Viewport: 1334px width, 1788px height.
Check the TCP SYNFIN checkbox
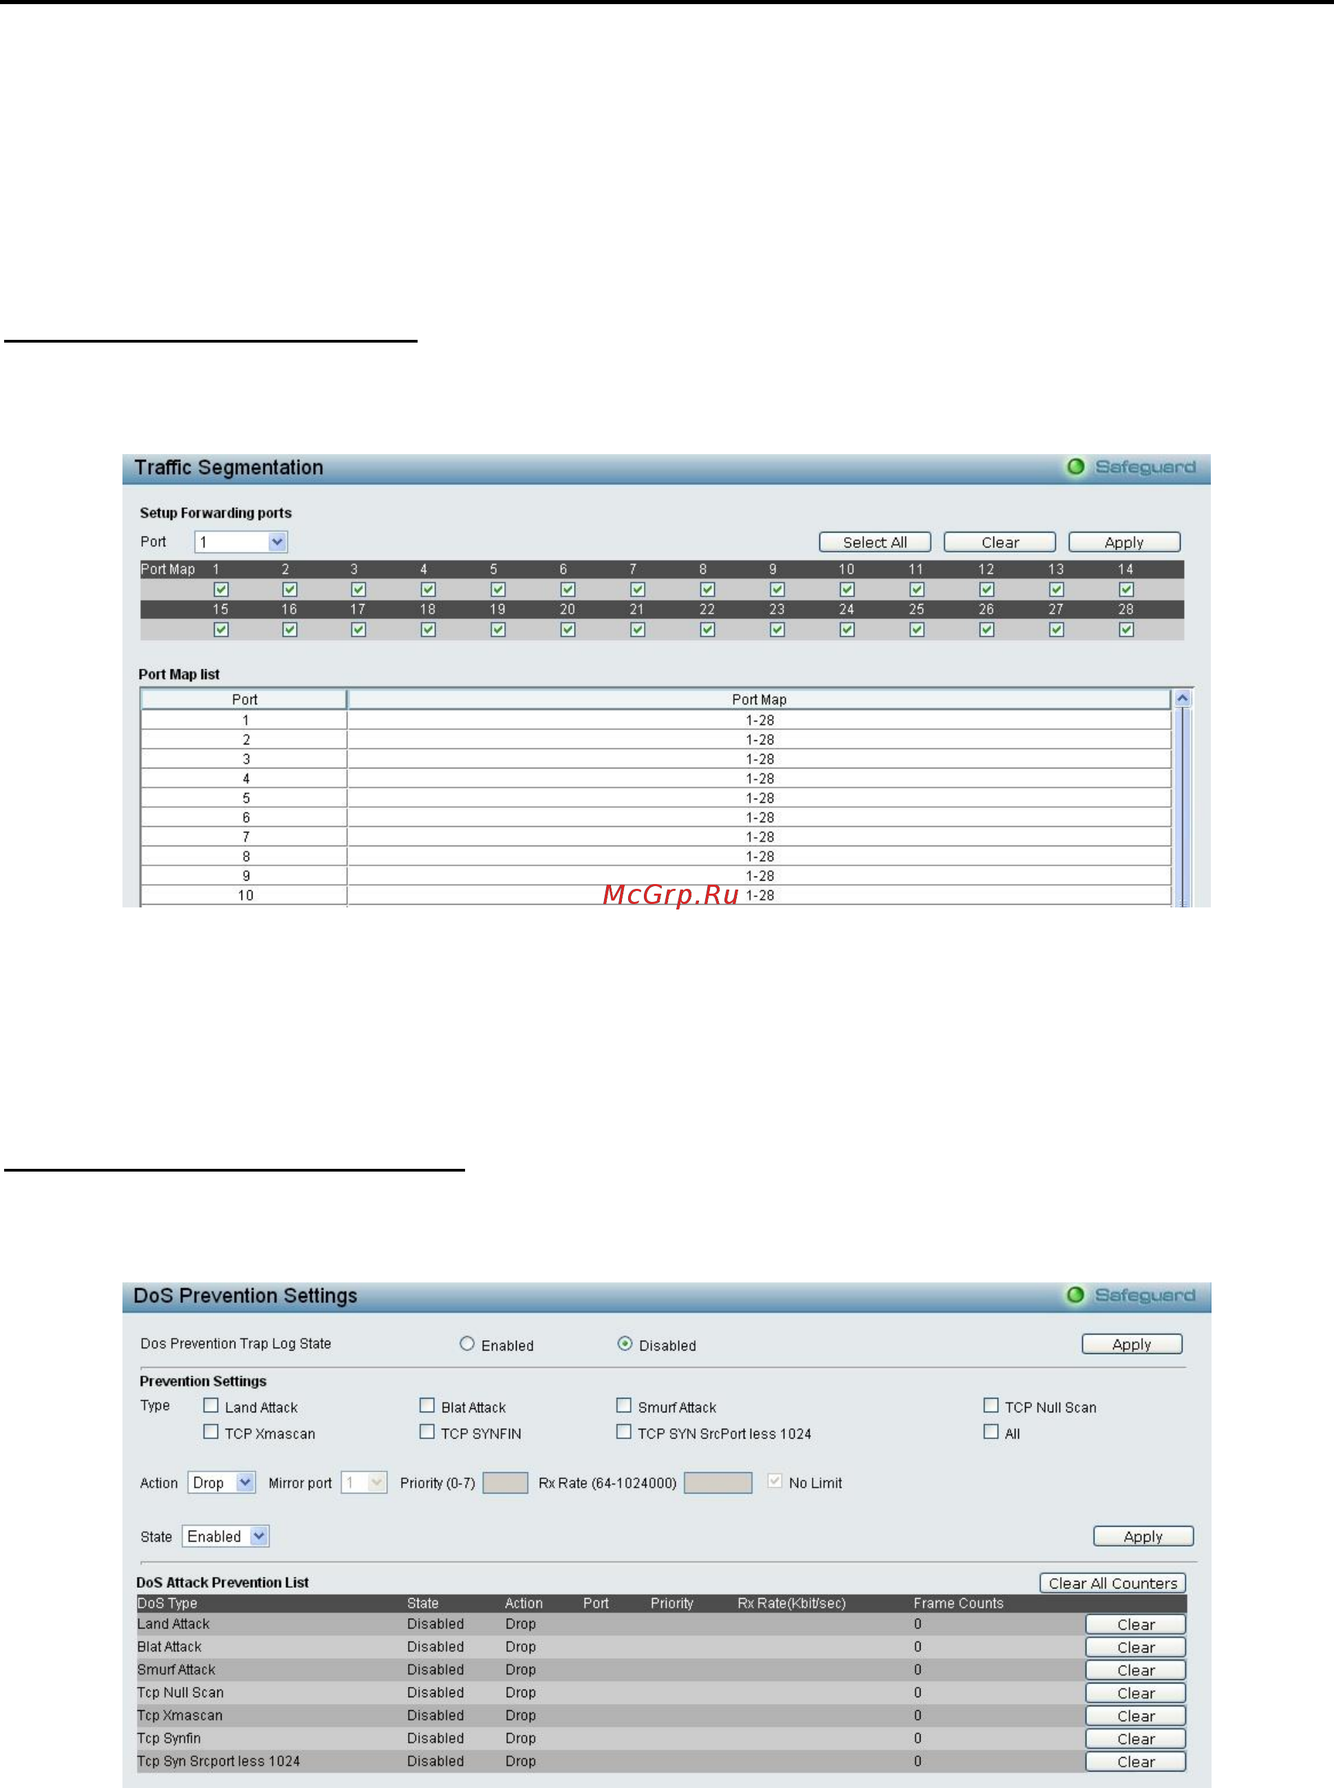427,1432
